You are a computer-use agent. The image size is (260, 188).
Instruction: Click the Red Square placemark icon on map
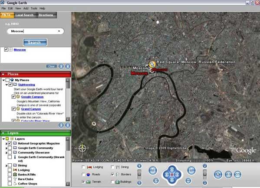(x=152, y=64)
